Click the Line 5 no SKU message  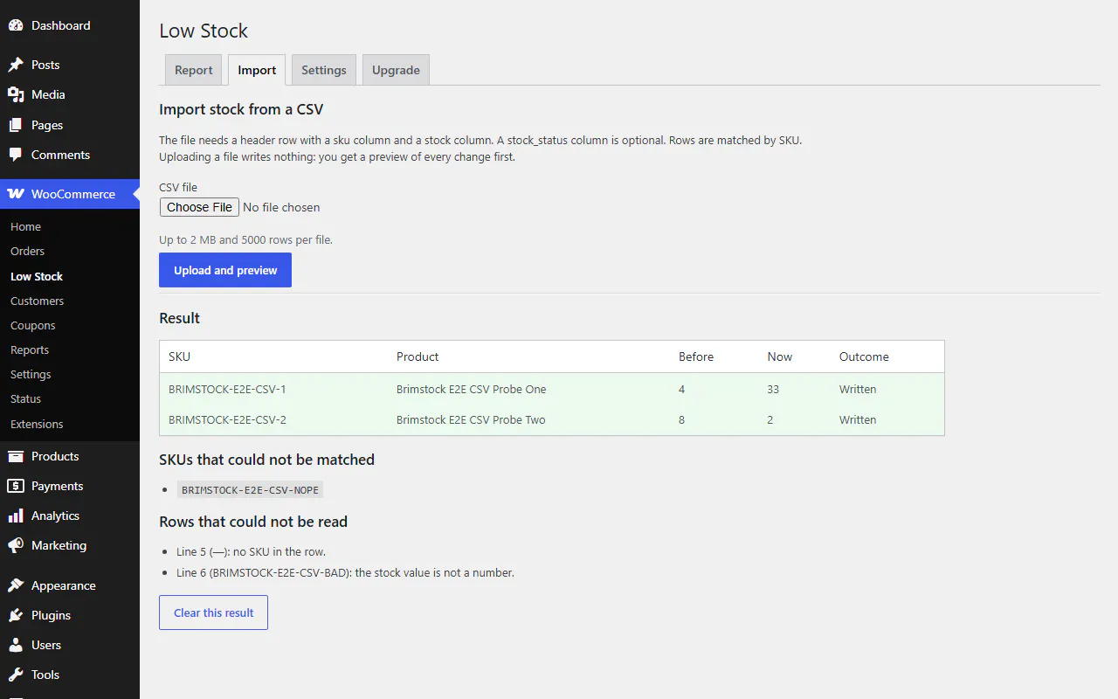251,551
